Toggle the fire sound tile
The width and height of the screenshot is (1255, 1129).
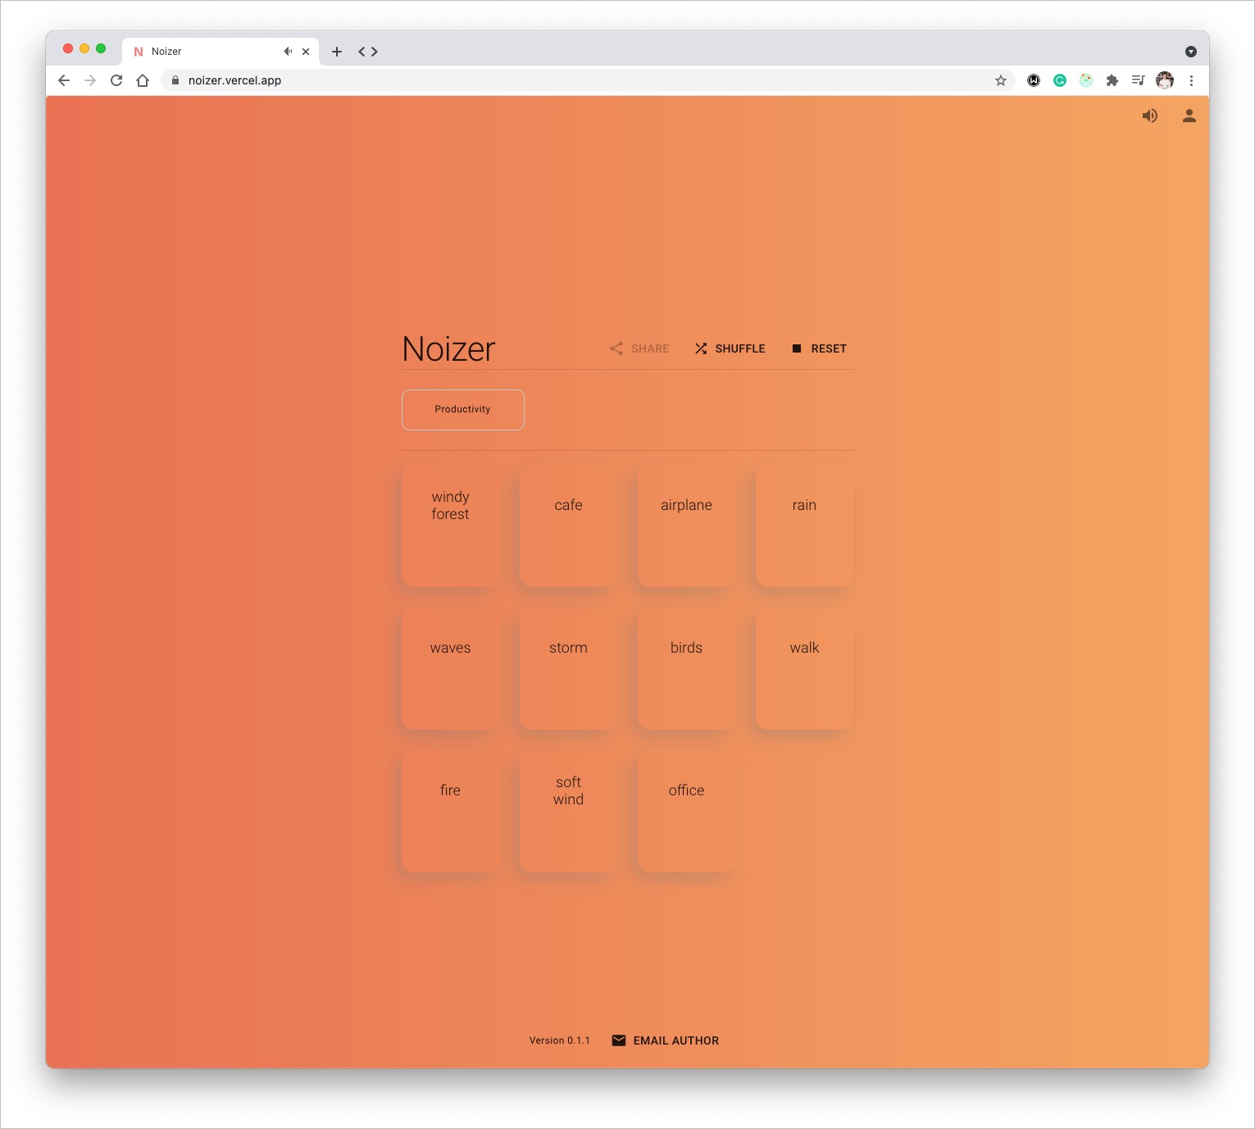(451, 811)
